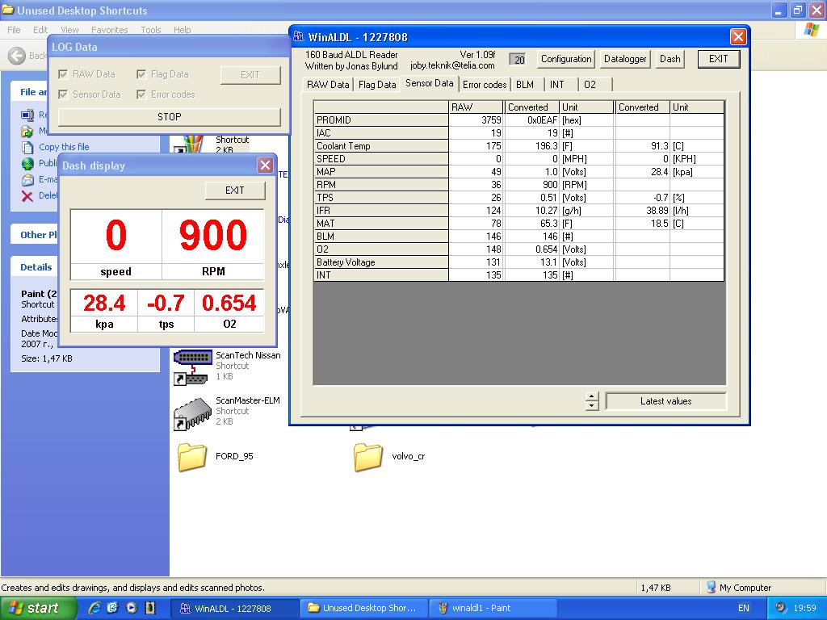Toggle the Error codes logging checkbox
The image size is (827, 620).
coord(141,94)
